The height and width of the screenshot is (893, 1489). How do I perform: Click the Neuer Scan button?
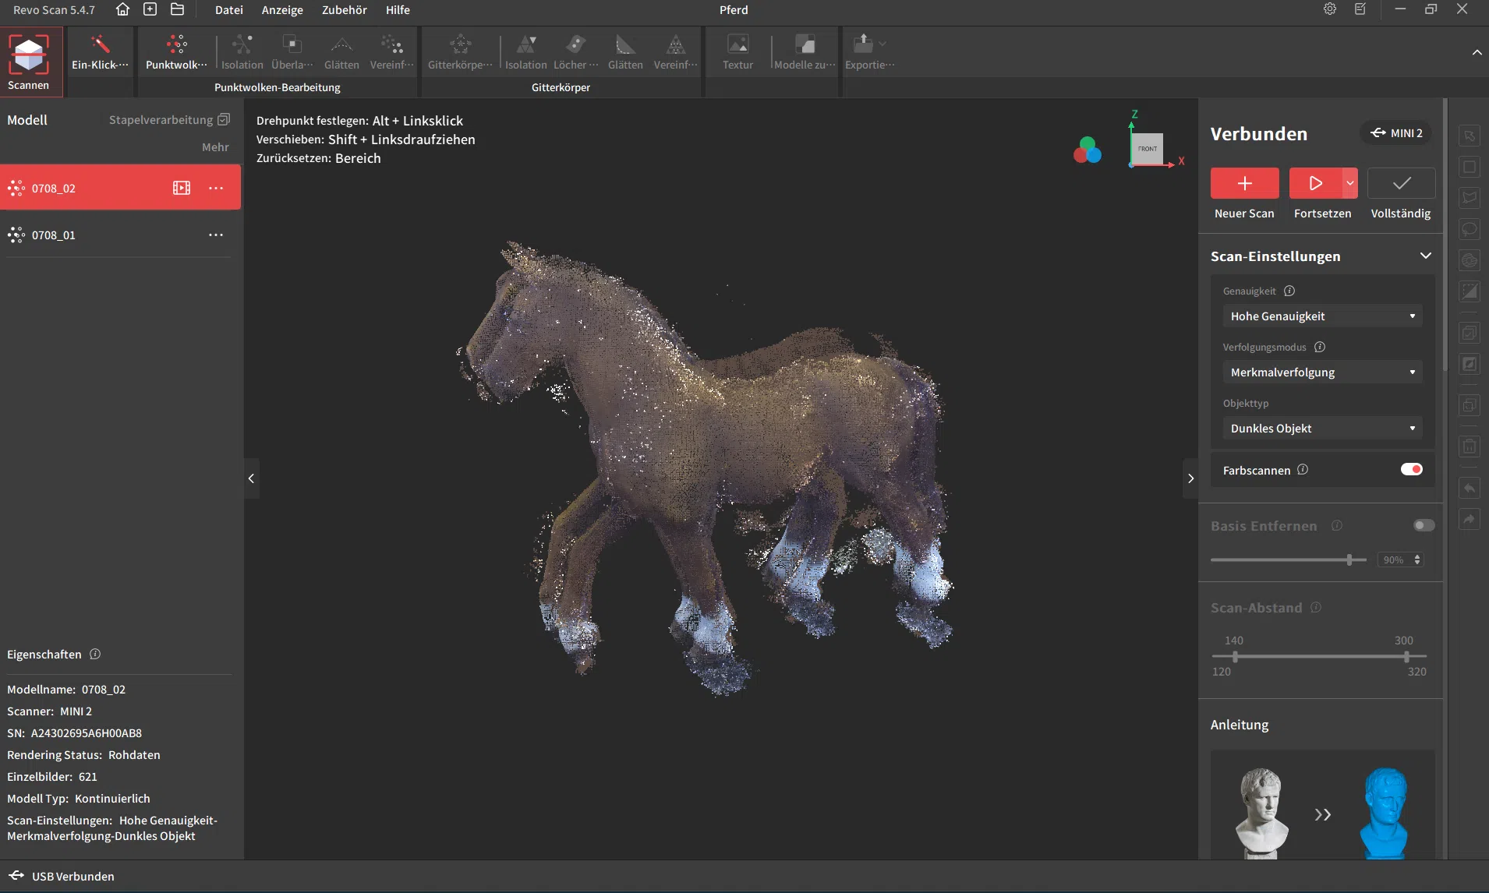point(1244,183)
